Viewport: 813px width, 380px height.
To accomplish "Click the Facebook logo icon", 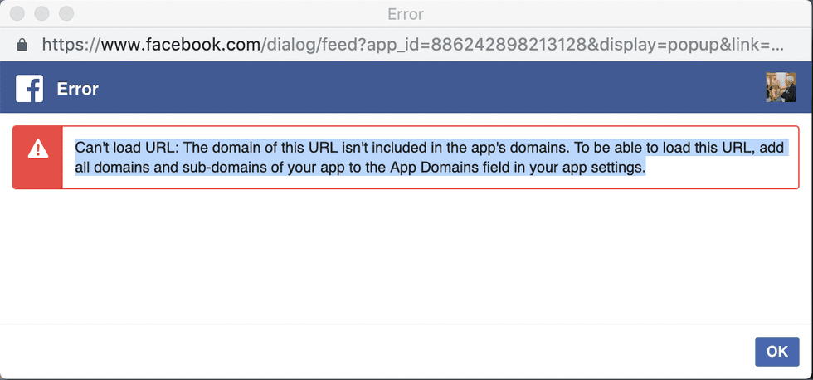I will point(29,88).
